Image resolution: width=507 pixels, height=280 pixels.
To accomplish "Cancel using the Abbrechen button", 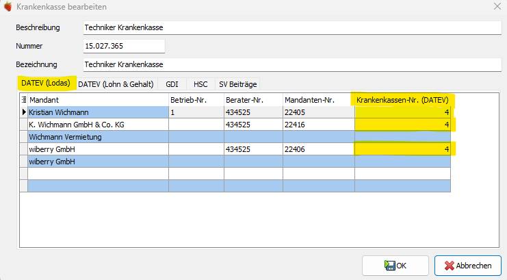I will click(x=468, y=266).
